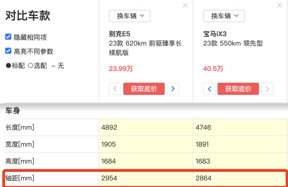The height and width of the screenshot is (187, 288).
Task: Click the 40.5万 price
Action: pyautogui.click(x=213, y=69)
